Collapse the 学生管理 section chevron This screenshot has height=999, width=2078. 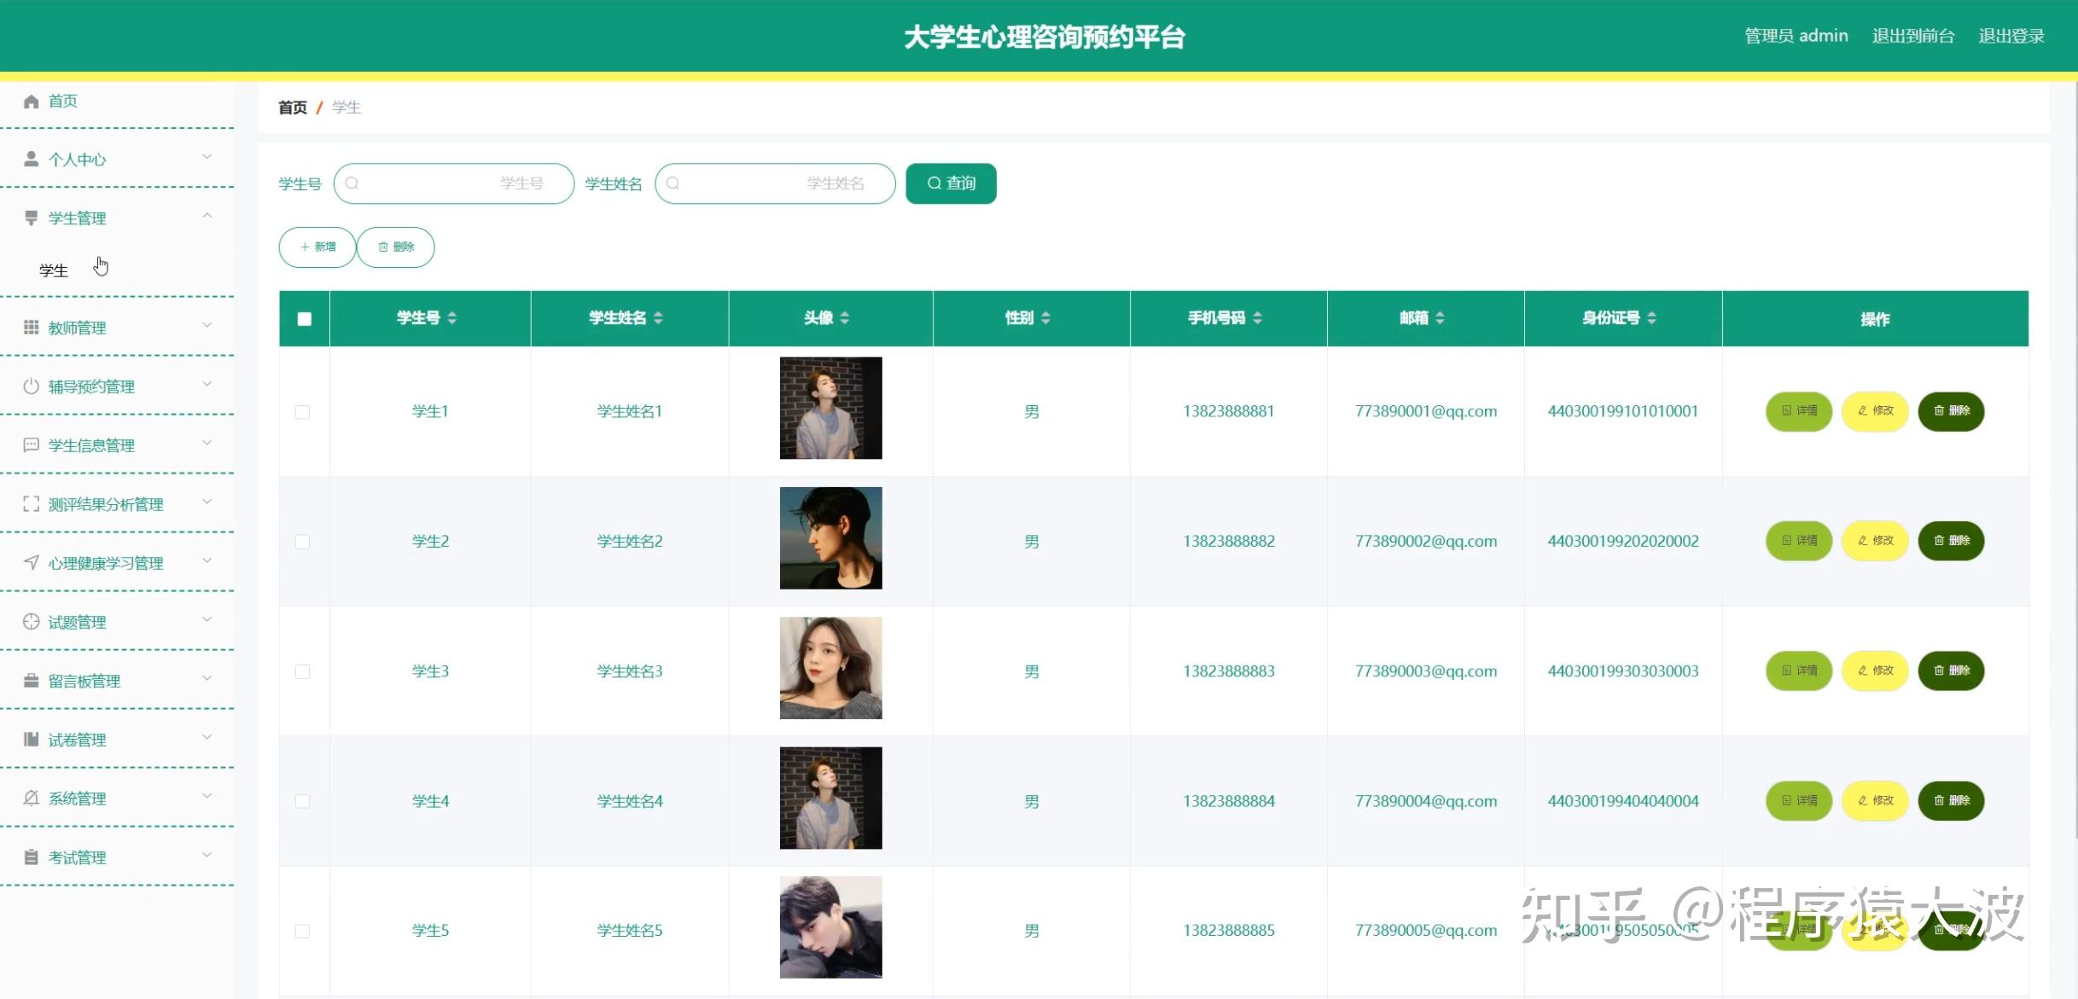[x=207, y=216]
